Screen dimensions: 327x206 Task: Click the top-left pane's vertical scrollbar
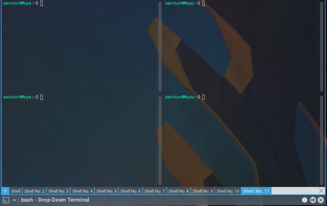coord(160,47)
